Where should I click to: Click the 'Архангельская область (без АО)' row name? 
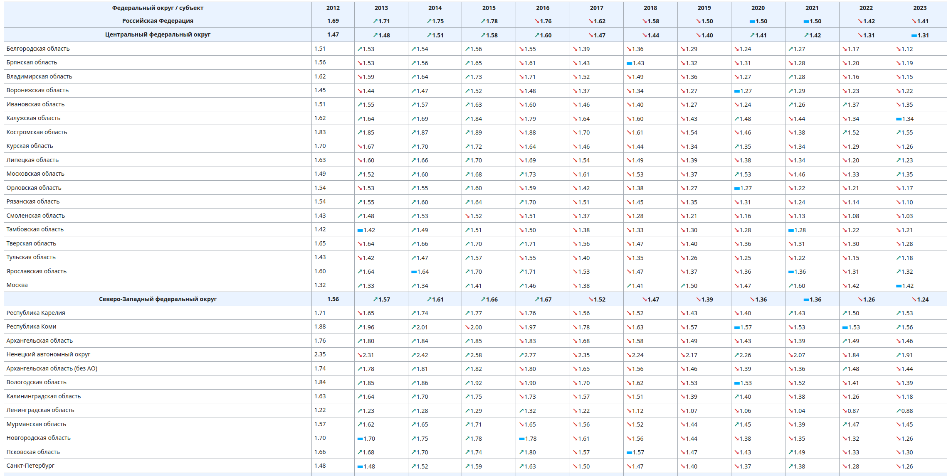click(52, 368)
